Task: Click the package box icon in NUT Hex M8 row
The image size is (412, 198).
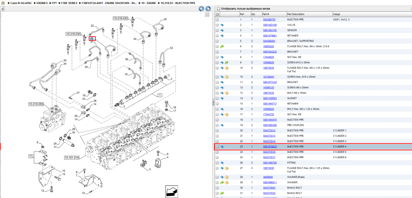Action: pyautogui.click(x=227, y=115)
